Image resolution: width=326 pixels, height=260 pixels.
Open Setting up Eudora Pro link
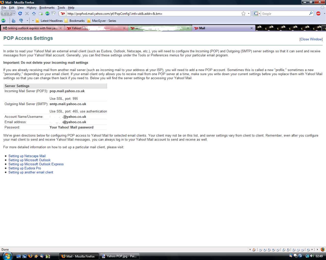(x=25, y=168)
